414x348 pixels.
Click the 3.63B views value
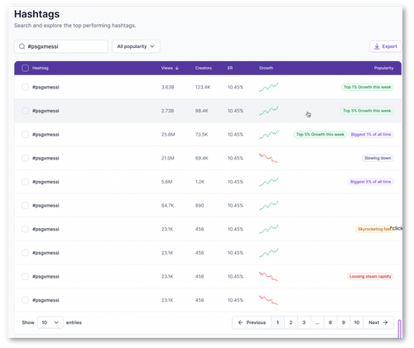(x=168, y=87)
